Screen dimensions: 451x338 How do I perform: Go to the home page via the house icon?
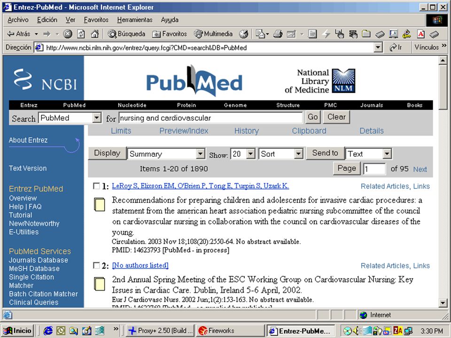click(x=94, y=34)
